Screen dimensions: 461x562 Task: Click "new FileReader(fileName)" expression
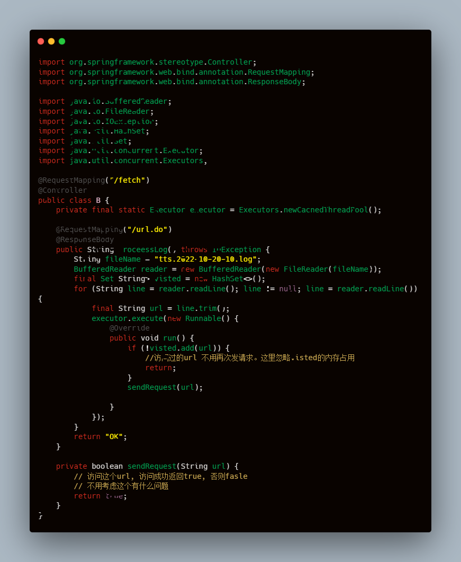pyautogui.click(x=320, y=269)
